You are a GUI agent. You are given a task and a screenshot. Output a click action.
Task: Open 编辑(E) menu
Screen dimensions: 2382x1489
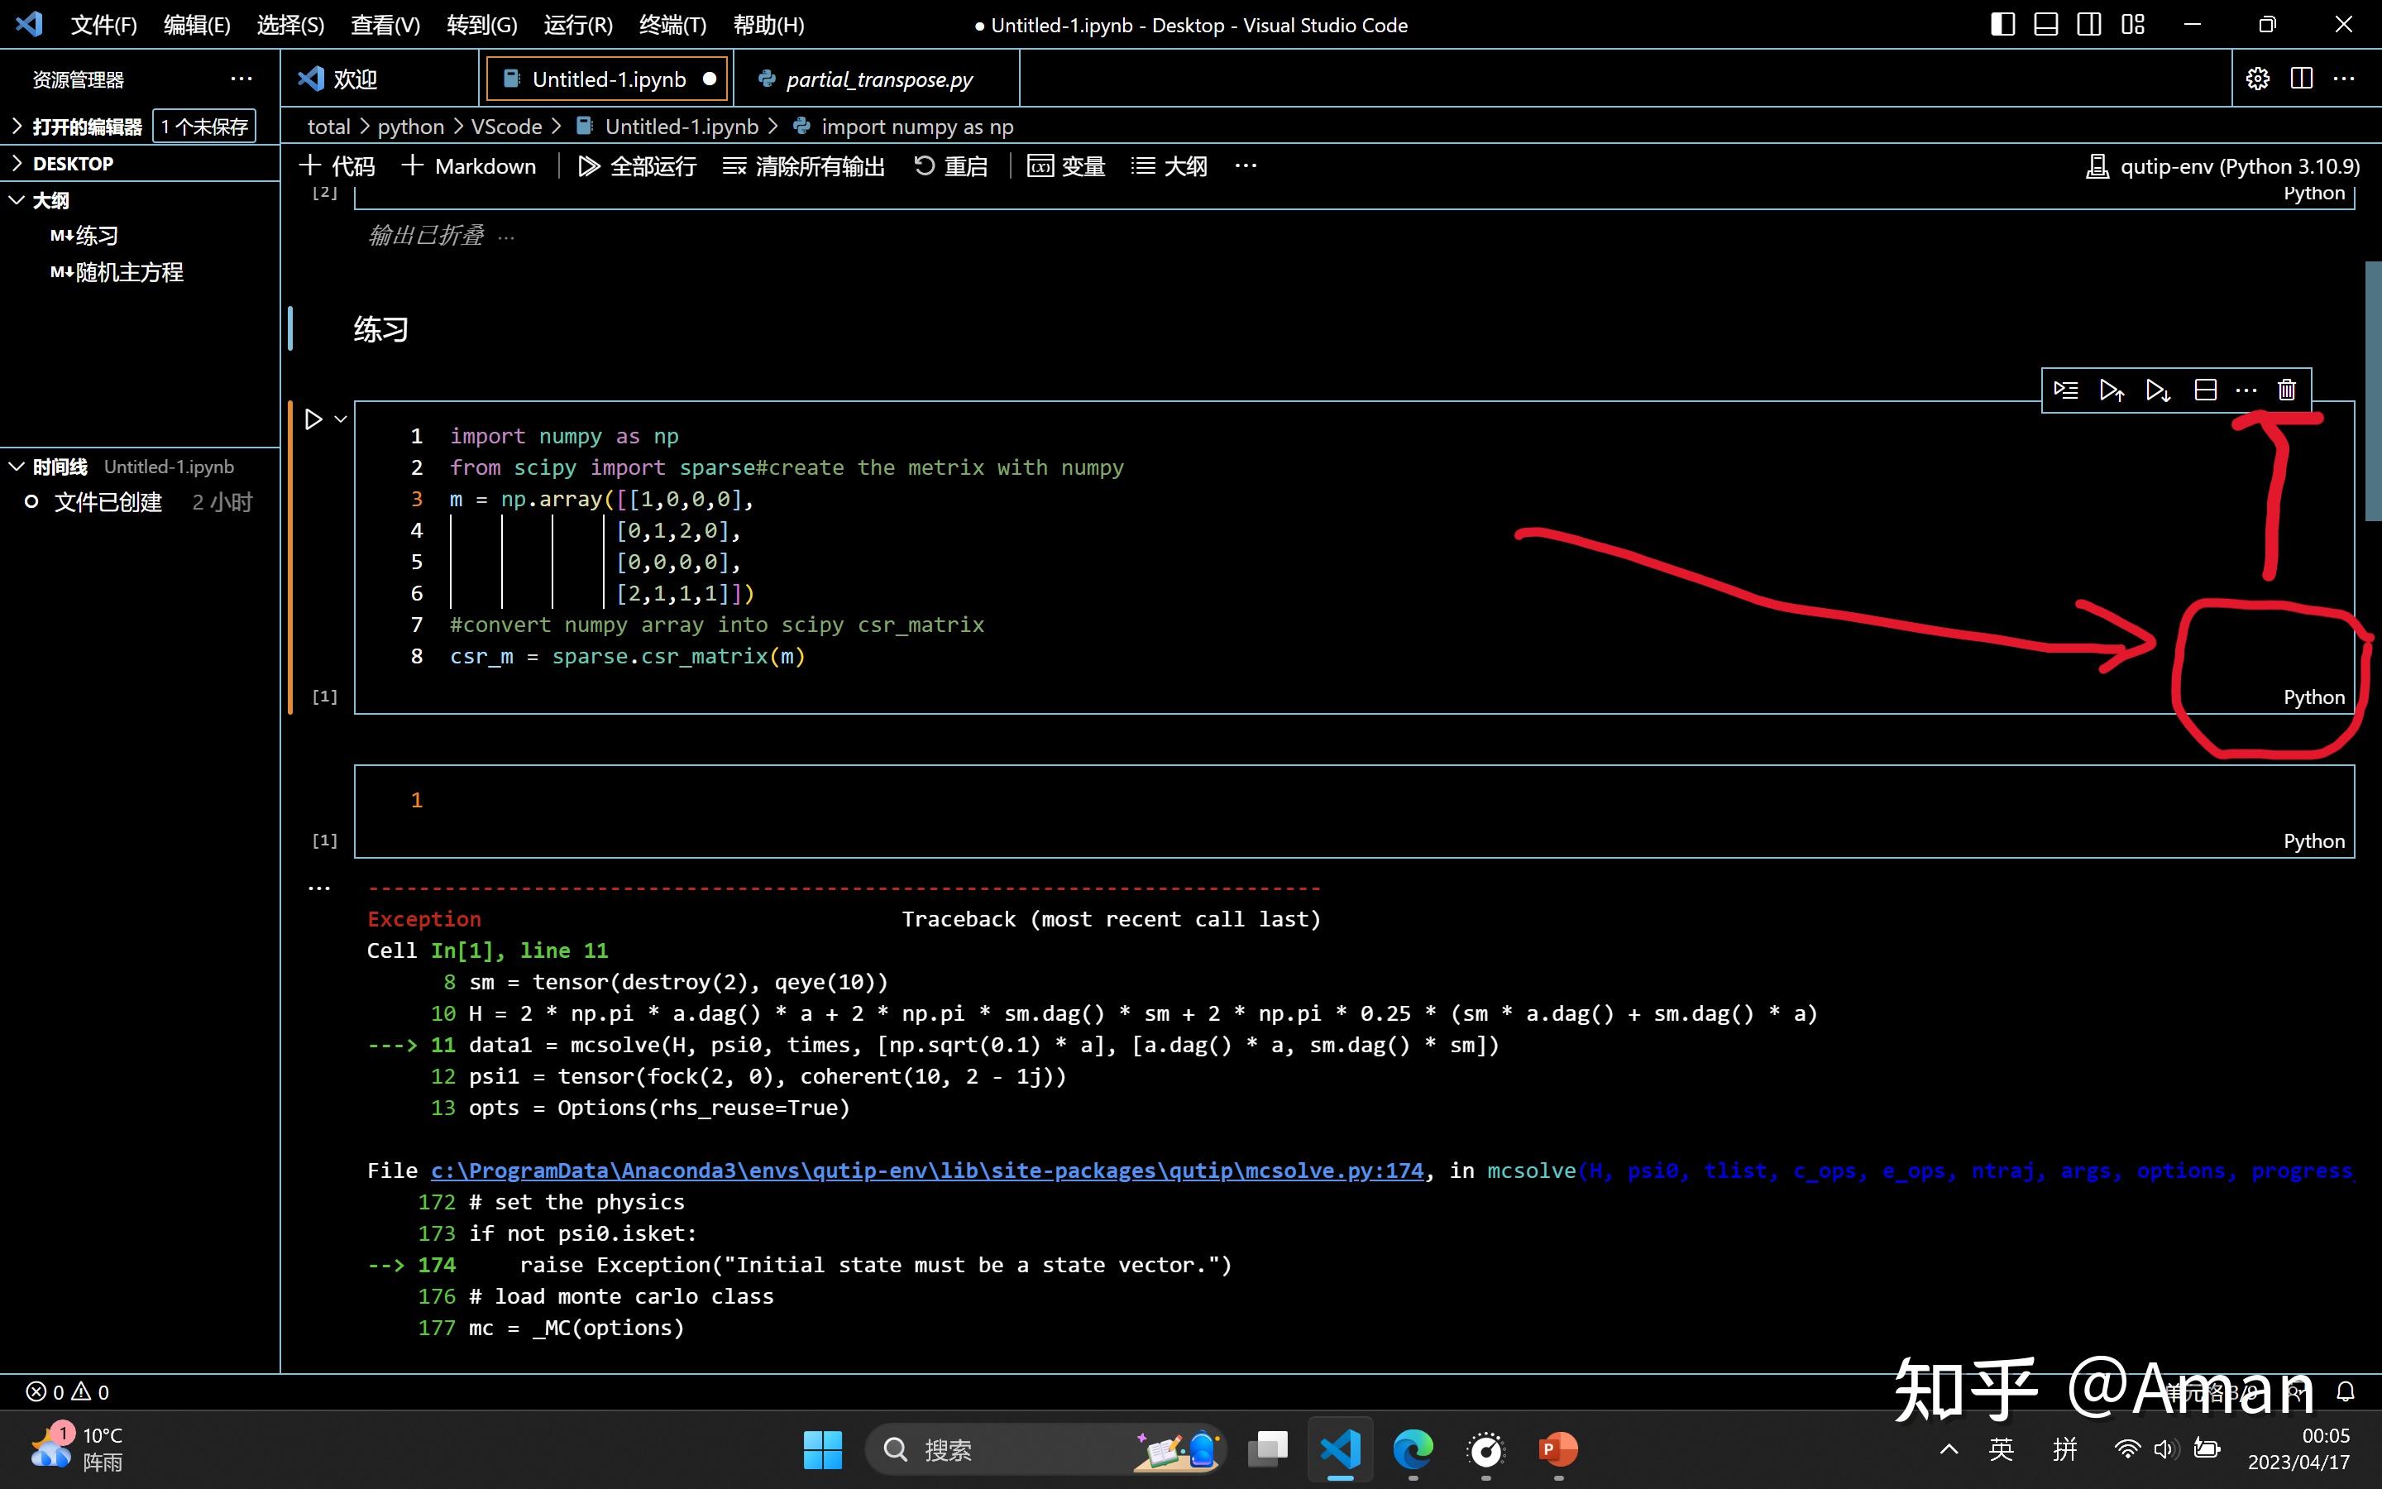point(197,25)
